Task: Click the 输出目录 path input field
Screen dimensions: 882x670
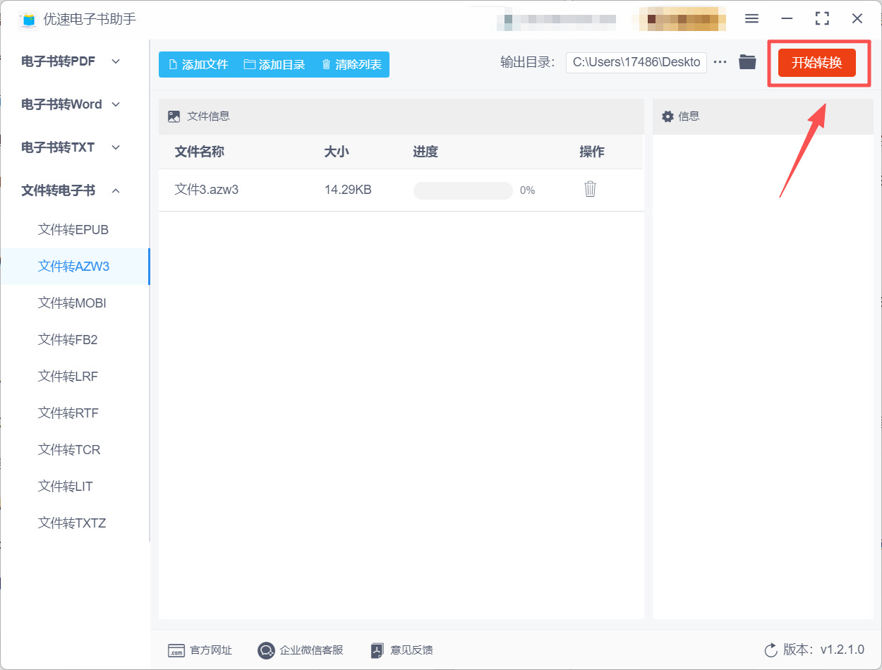Action: coord(636,62)
